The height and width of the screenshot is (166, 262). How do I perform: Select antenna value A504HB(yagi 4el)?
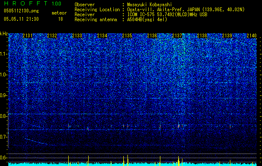coord(147,20)
